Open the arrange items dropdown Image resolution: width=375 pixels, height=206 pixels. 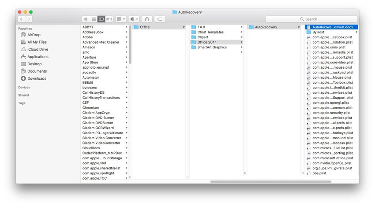121,19
